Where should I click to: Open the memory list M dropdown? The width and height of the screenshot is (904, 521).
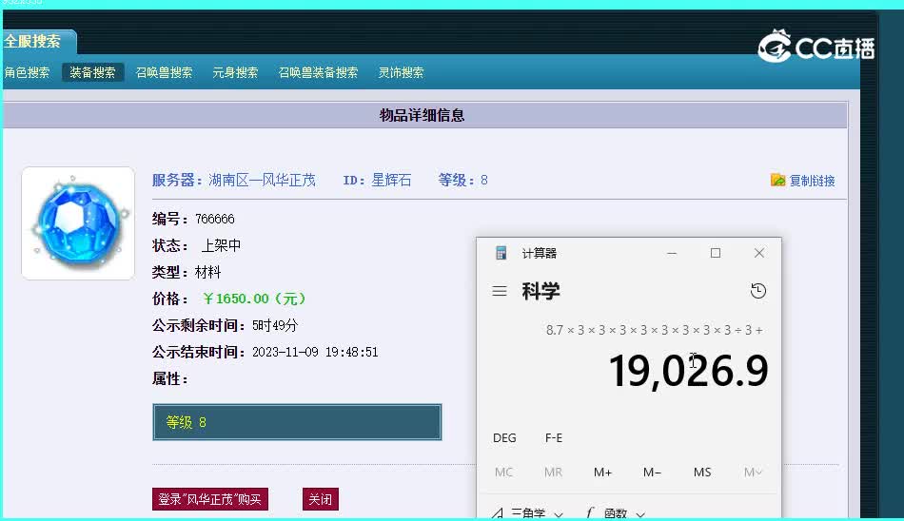[x=753, y=473]
